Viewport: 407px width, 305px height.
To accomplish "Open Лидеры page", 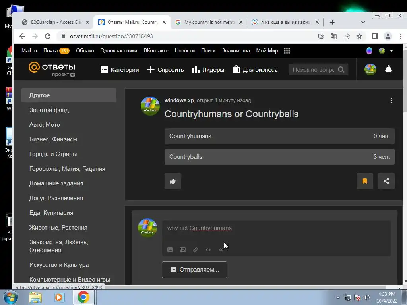I will coord(208,69).
